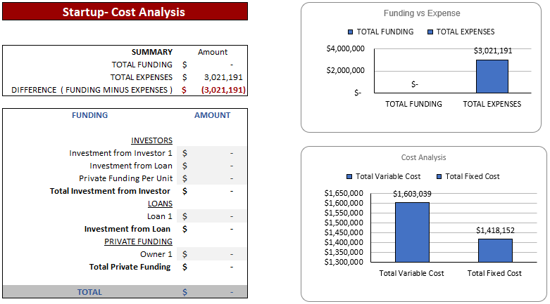Click the $3,021,191 data label in chart
Viewport: 550px width, 304px height.
tap(492, 51)
